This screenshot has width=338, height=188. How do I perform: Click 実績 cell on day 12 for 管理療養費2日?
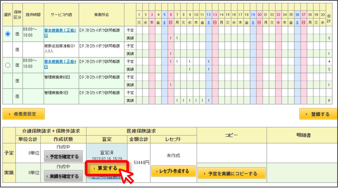(x=209, y=100)
